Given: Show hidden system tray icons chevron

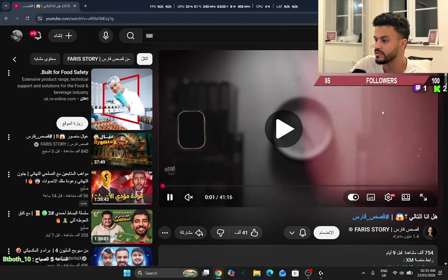Looking at the screenshot, I should 364,273.
